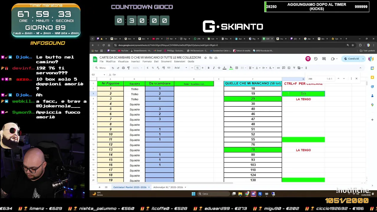377x212 pixels.
Task: Reload the page in Chrome
Action: coord(103,45)
